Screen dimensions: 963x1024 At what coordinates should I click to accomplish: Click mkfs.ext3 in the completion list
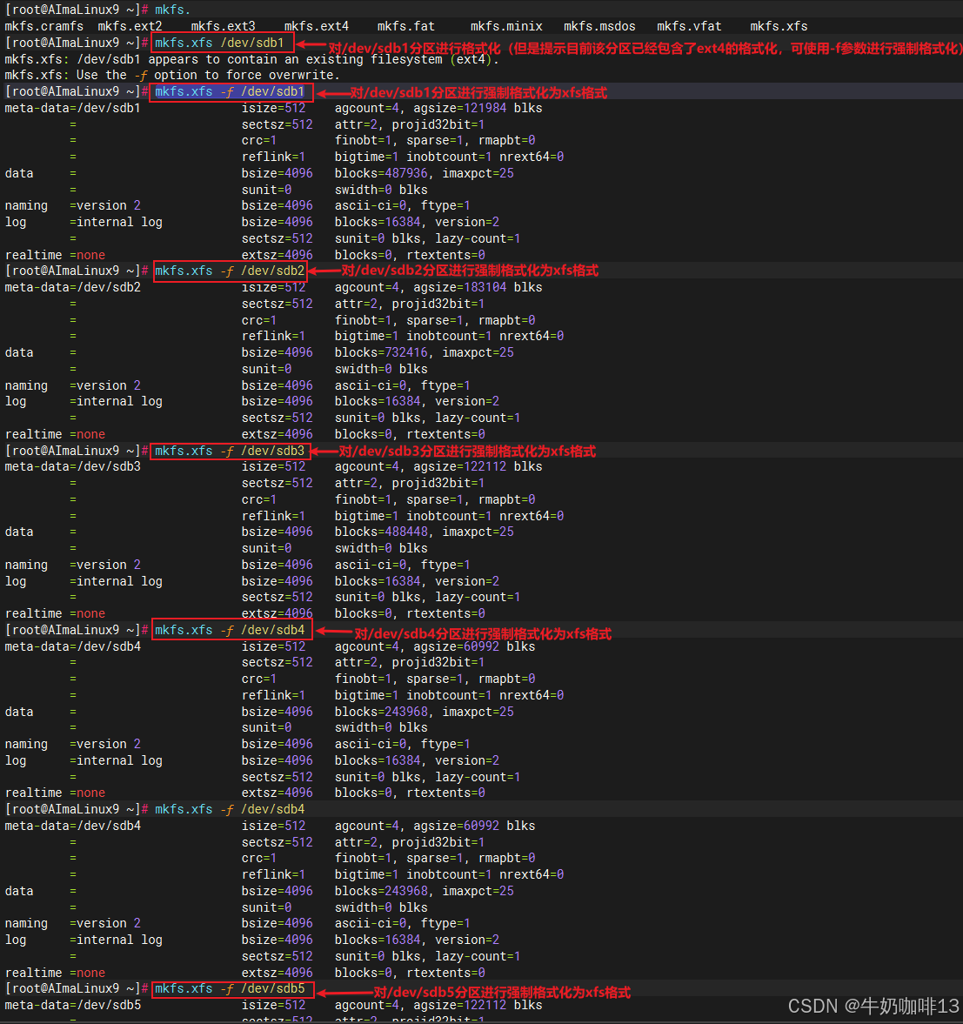point(224,27)
